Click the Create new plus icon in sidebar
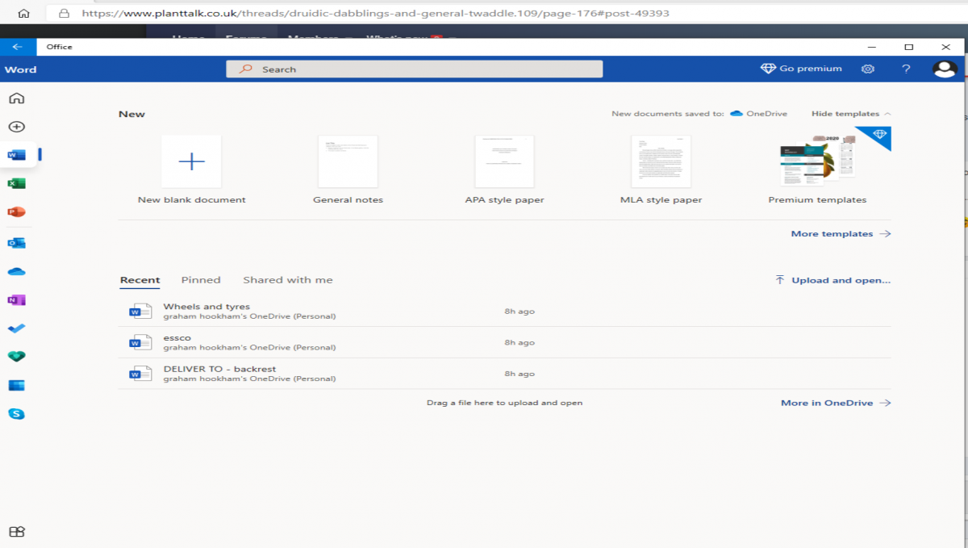The height and width of the screenshot is (548, 968). [x=16, y=127]
